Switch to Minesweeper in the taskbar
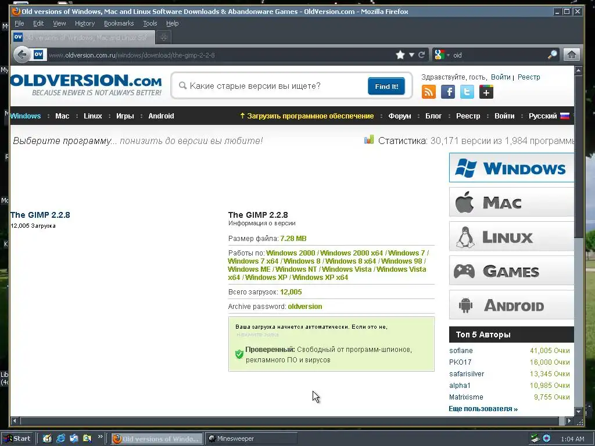The image size is (595, 446). pyautogui.click(x=251, y=438)
